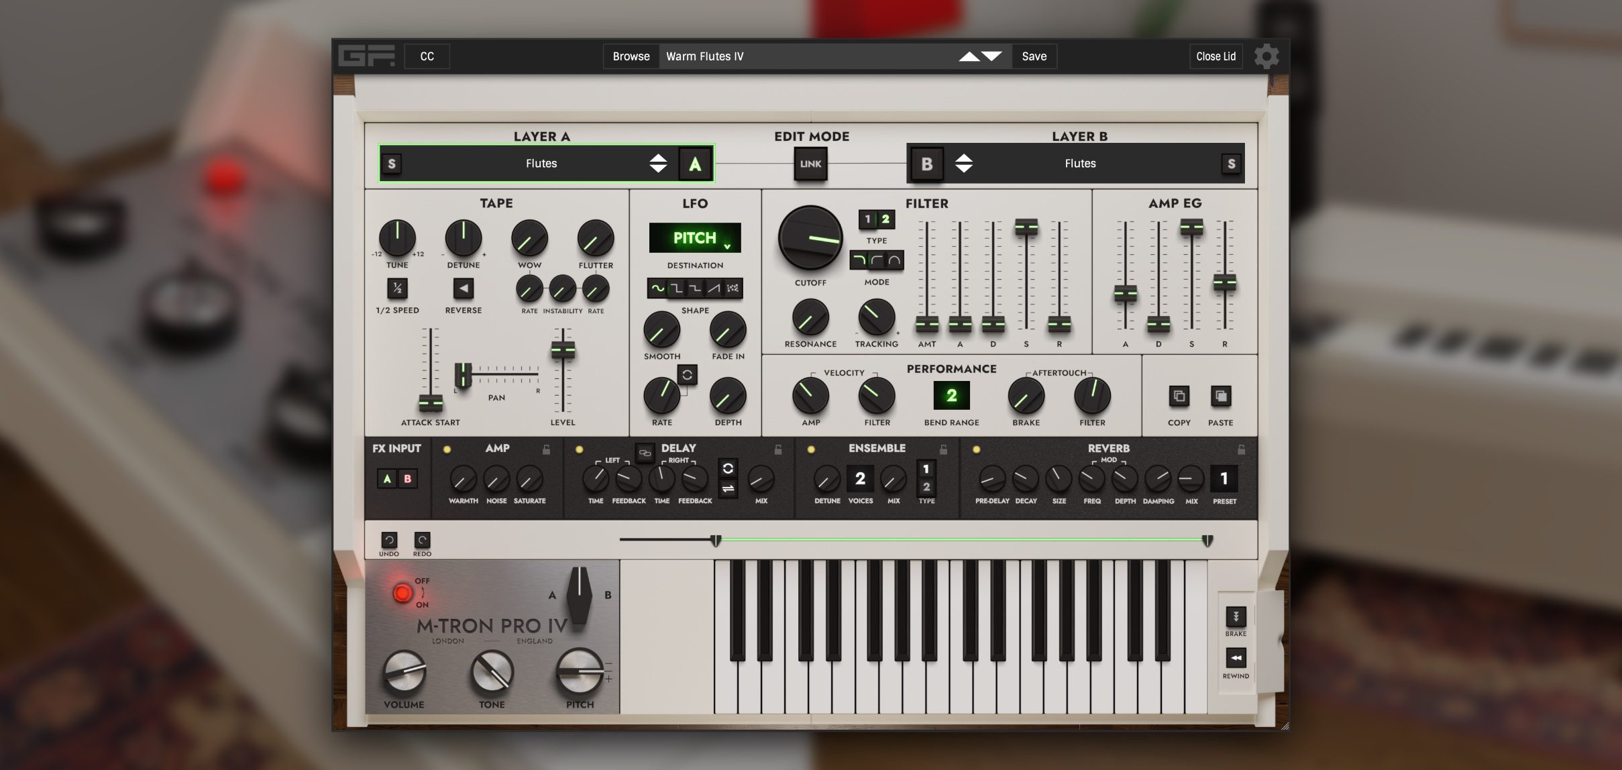Screen dimensions: 1622x770
Task: Paste layer settings
Action: tap(1221, 396)
